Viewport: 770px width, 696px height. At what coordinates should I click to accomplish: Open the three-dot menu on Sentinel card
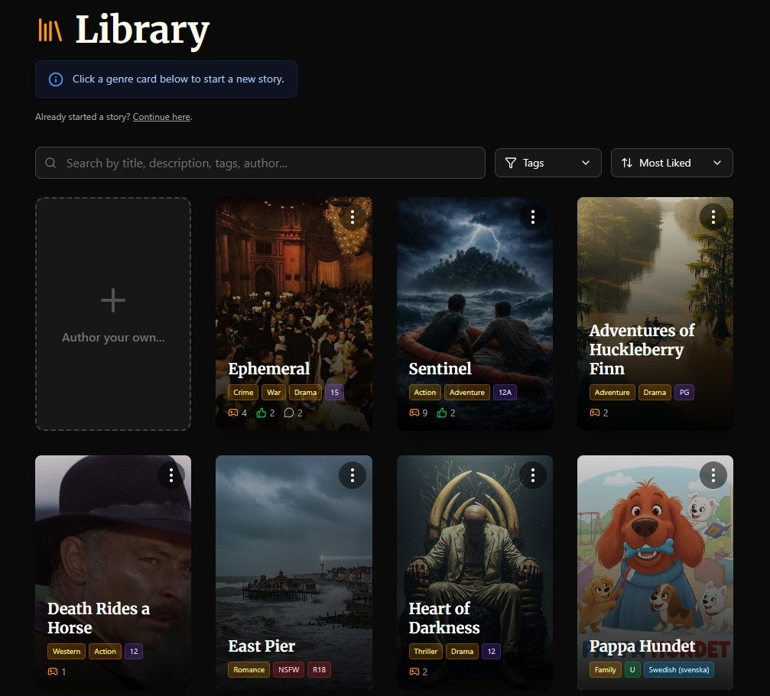coord(532,217)
